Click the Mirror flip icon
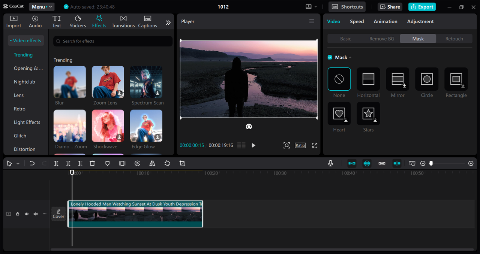Screen dimensions: 480x254 pos(152,163)
